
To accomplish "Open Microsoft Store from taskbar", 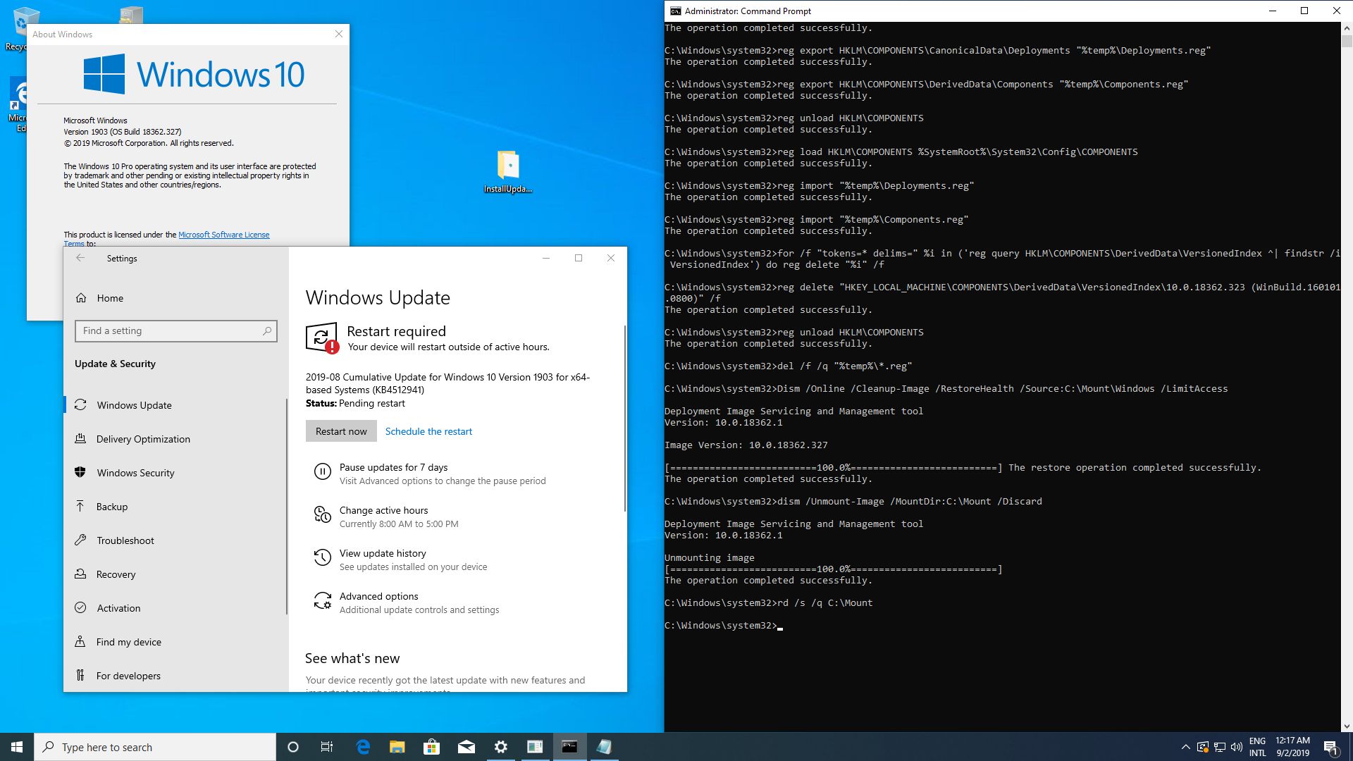I will tap(431, 747).
